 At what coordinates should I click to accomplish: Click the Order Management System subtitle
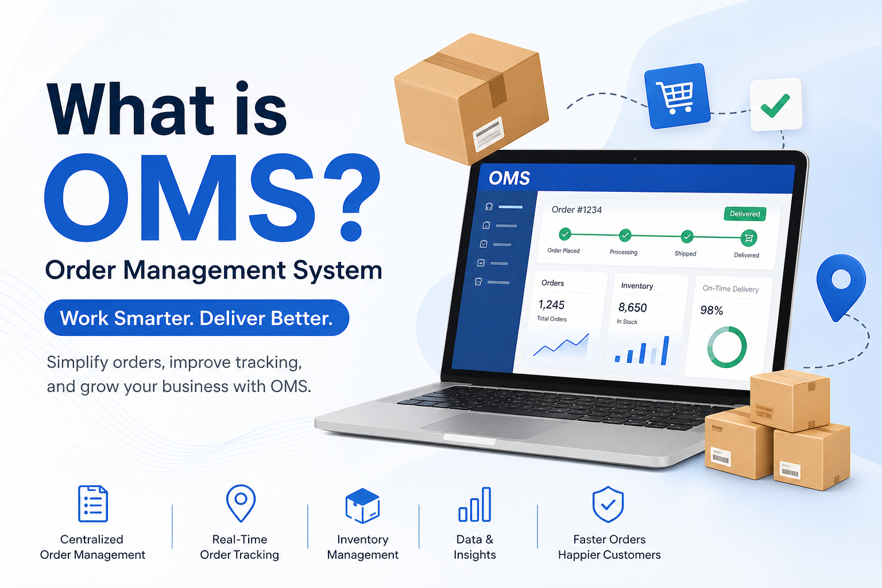coord(214,269)
